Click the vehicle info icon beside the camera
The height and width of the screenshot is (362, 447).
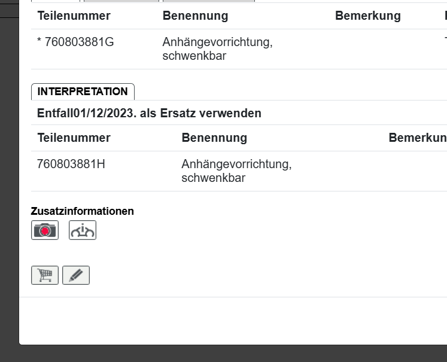point(83,230)
